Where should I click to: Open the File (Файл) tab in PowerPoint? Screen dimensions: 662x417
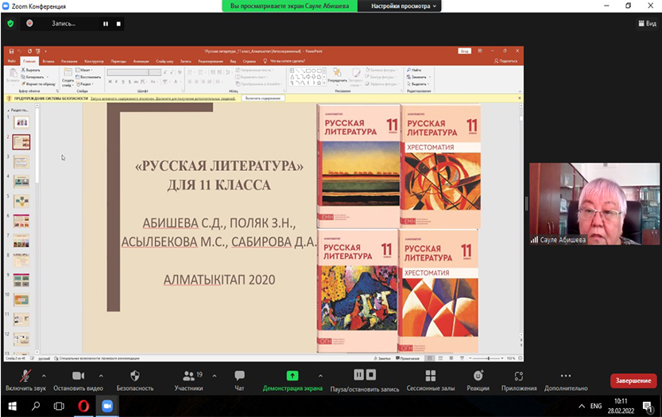click(x=12, y=60)
